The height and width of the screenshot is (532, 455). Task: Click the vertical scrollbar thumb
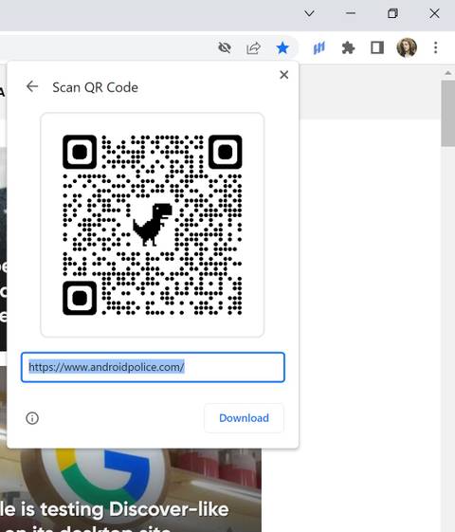pos(447,114)
